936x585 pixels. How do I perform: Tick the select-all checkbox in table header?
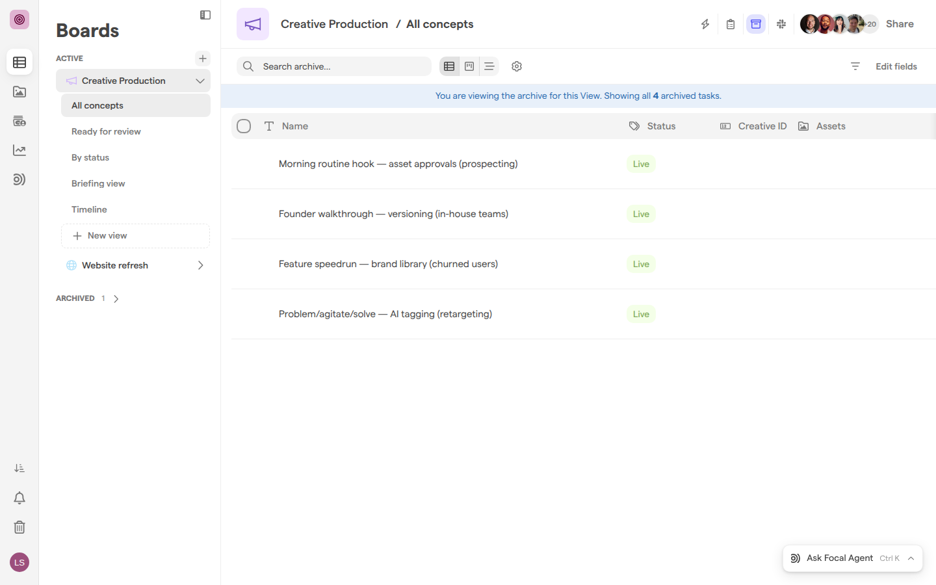point(244,126)
